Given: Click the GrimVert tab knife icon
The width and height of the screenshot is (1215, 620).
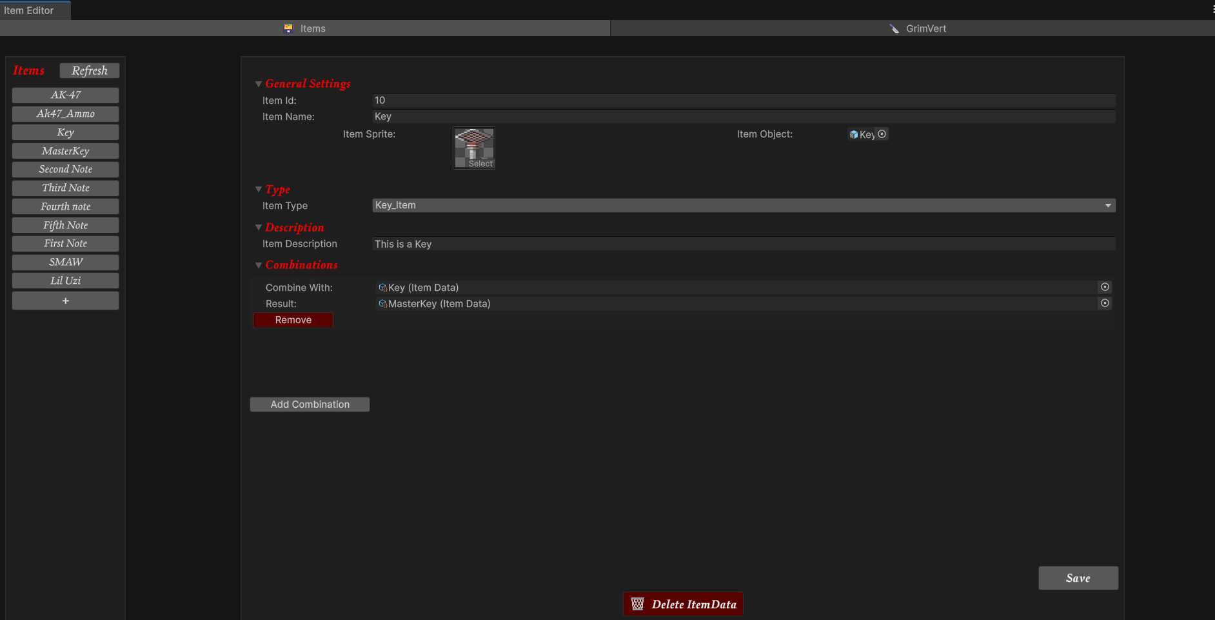Looking at the screenshot, I should coord(894,28).
